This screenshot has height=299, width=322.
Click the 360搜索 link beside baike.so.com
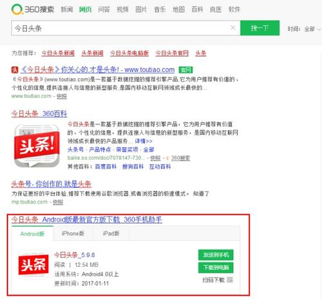pos(180,158)
